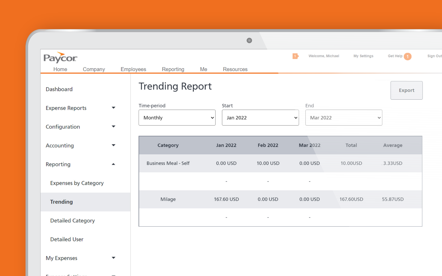The width and height of the screenshot is (442, 276).
Task: Click the Jan 2022 column header
Action: click(x=226, y=145)
